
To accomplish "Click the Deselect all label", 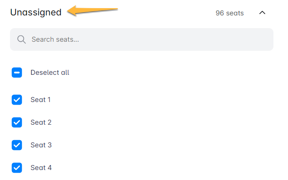I will pos(50,73).
